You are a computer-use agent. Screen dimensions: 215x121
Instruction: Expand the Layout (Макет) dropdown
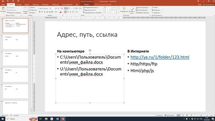pos(32,7)
